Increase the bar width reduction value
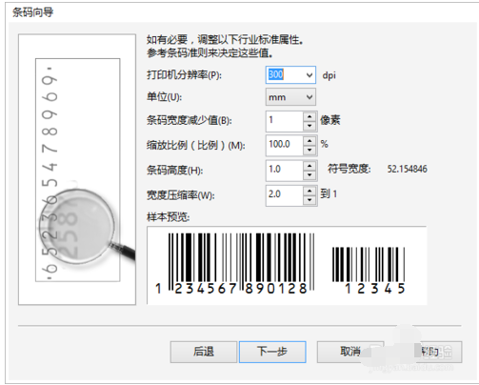This screenshot has width=479, height=385. (x=309, y=116)
